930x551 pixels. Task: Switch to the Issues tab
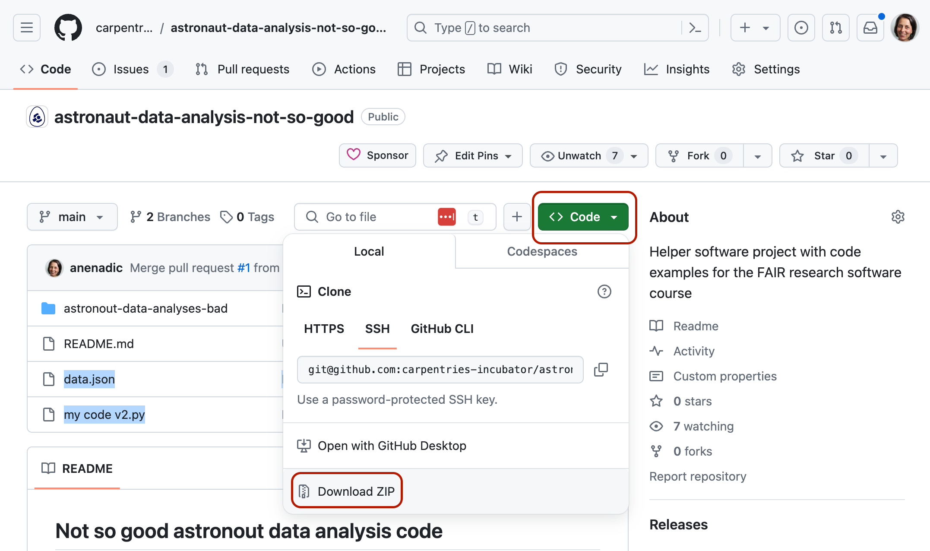pyautogui.click(x=133, y=69)
